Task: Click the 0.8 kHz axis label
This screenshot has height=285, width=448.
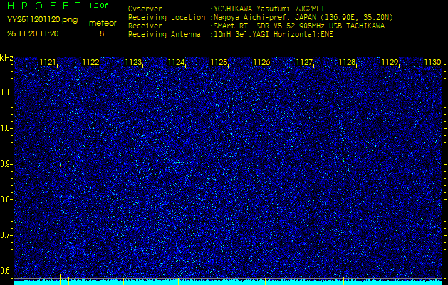Action: (x=6, y=199)
